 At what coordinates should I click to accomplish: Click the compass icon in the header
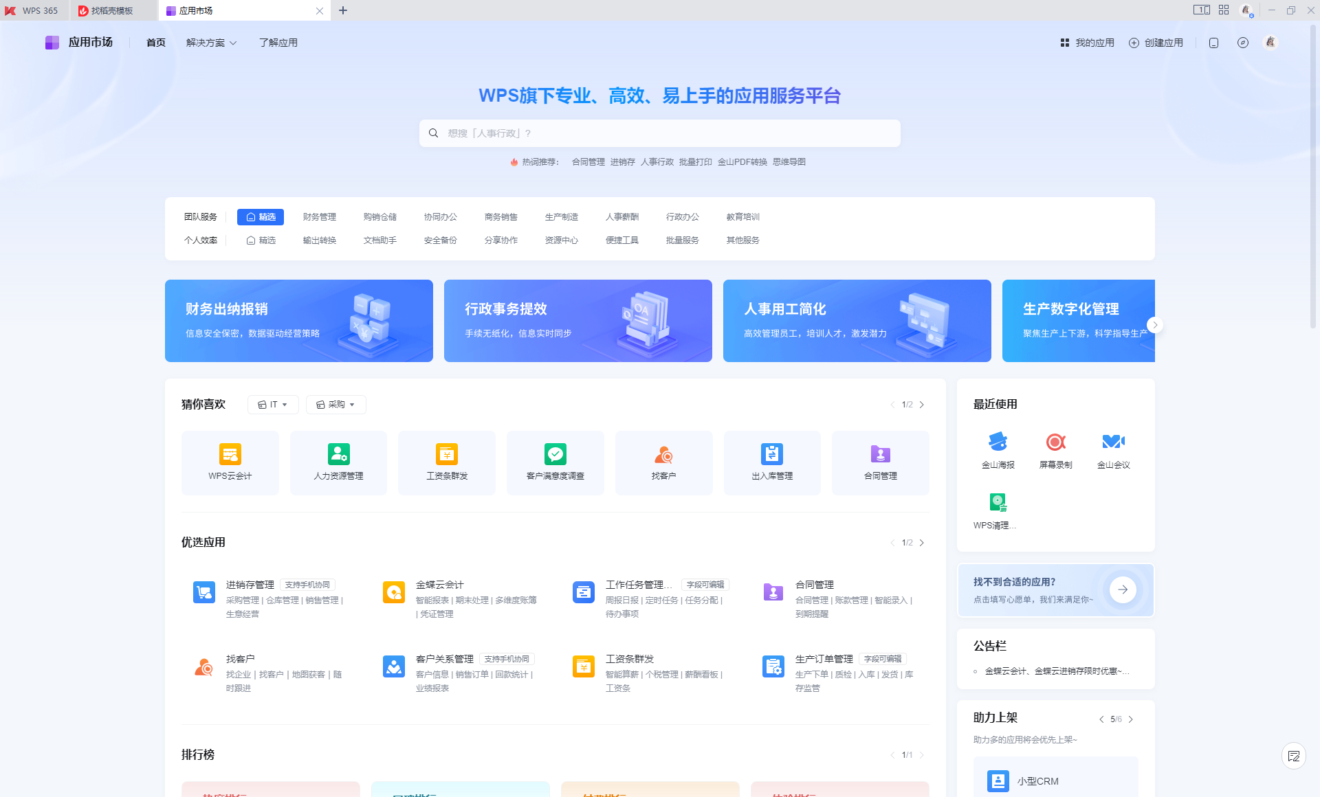[x=1242, y=43]
